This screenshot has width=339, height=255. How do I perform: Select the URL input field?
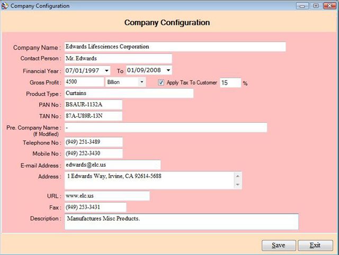[107, 196]
